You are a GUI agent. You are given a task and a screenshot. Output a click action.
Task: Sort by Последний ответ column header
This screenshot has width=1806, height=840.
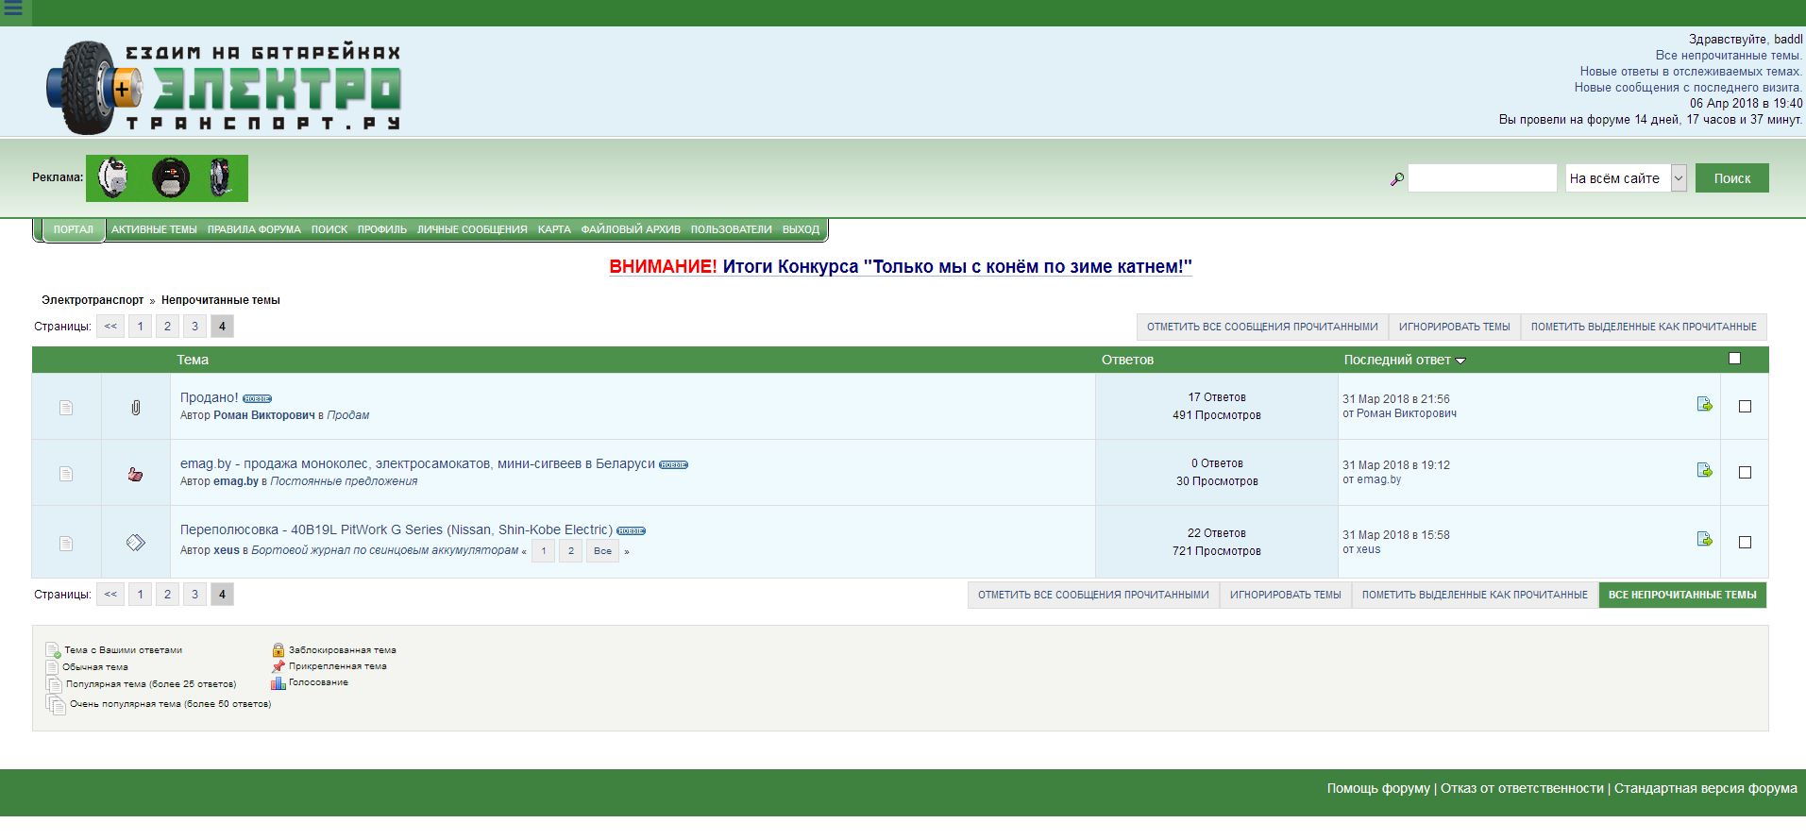coord(1397,360)
